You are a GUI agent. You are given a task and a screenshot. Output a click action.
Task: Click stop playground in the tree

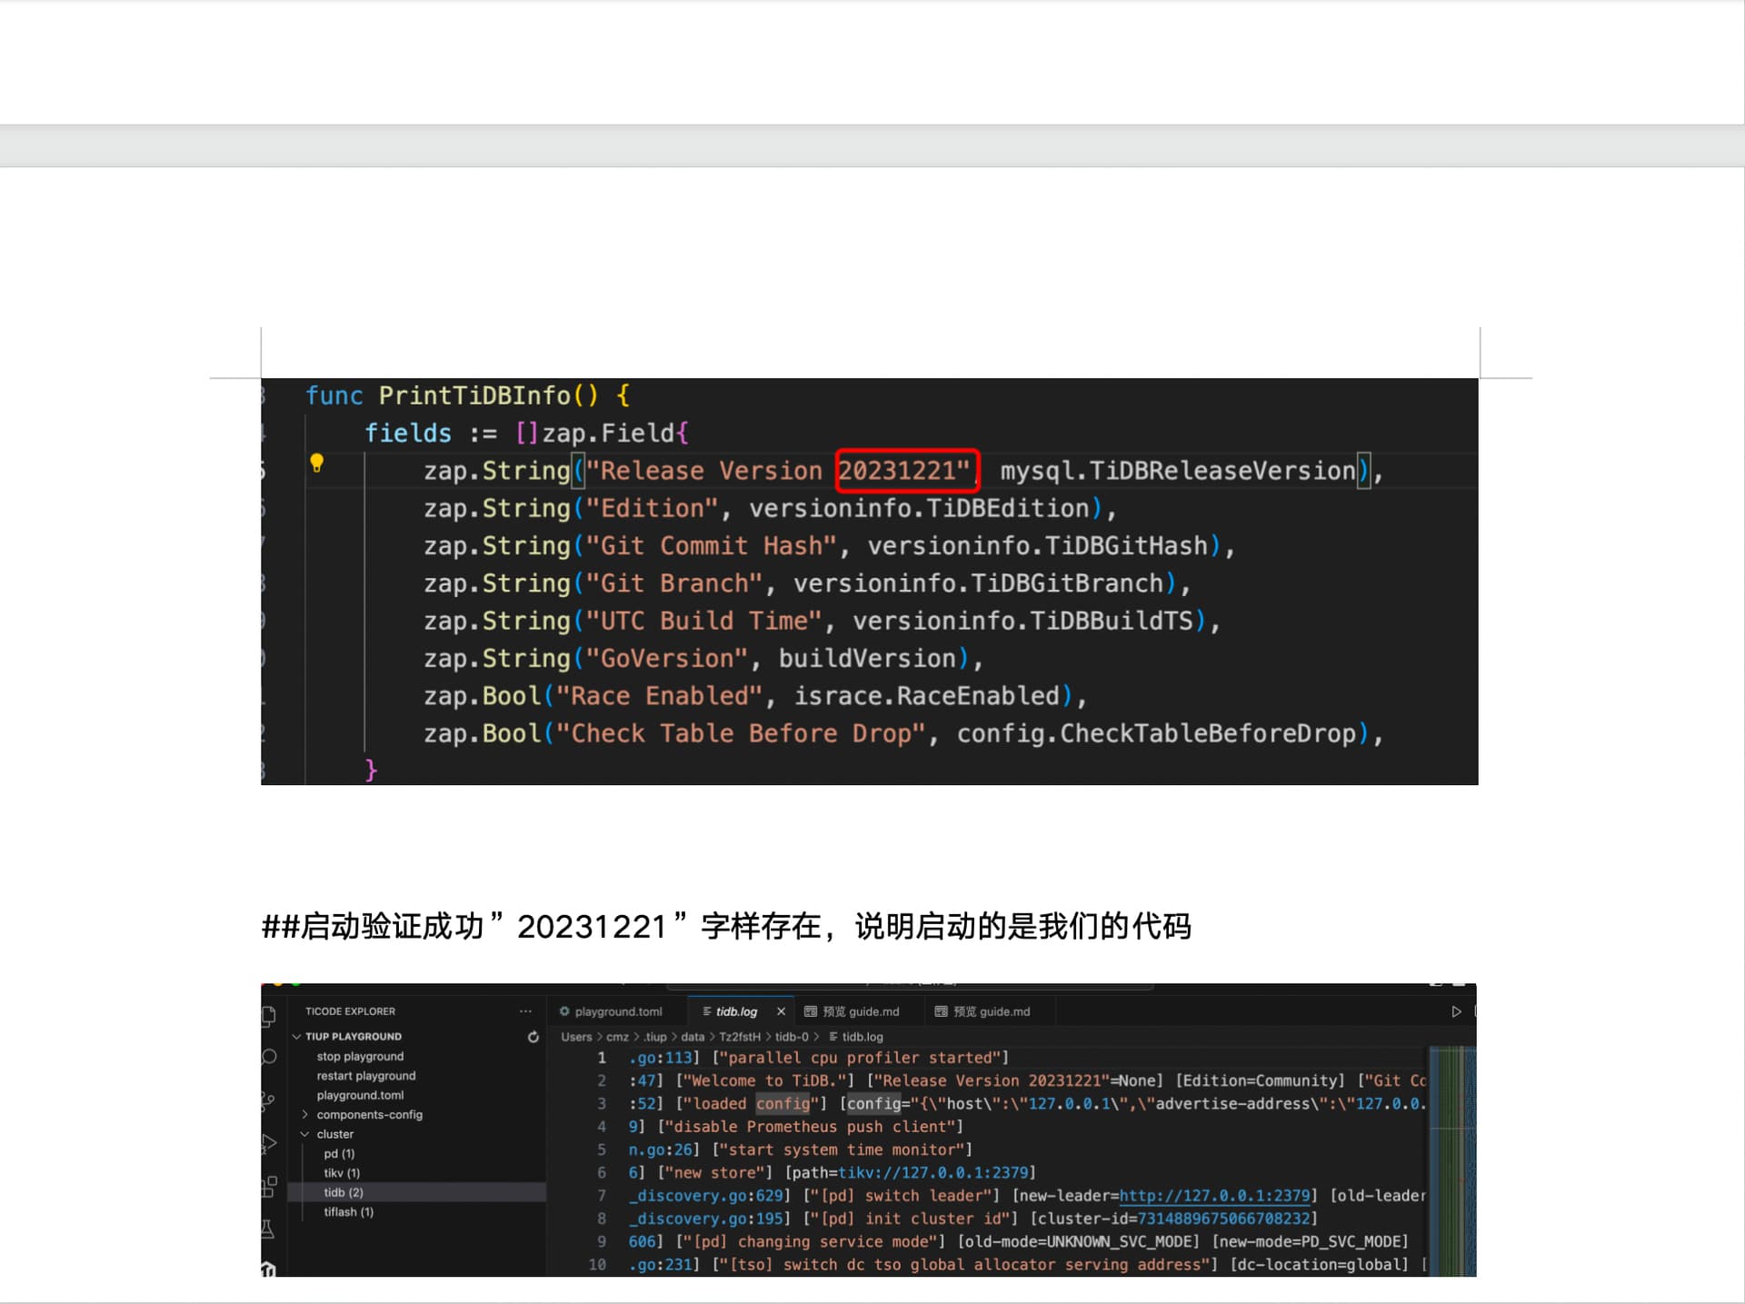click(x=360, y=1056)
